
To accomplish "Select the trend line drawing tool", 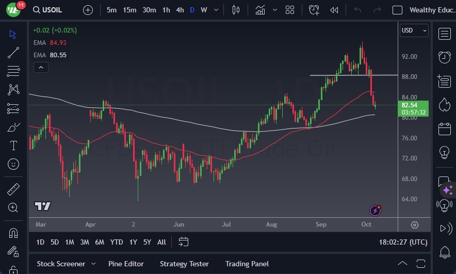I will pos(13,53).
